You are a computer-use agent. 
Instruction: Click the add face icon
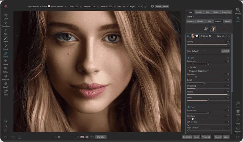click(206, 29)
